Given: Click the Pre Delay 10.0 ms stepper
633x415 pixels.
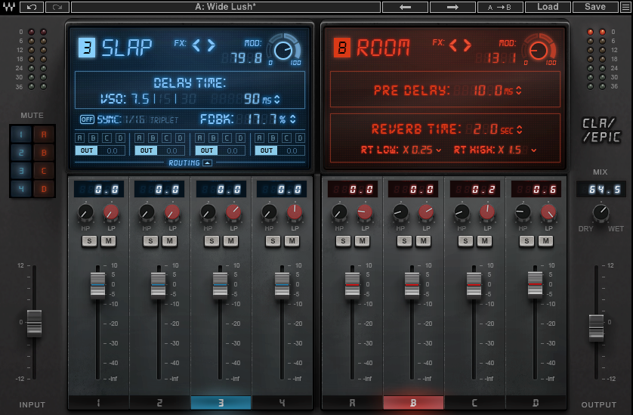Looking at the screenshot, I should click(x=519, y=91).
